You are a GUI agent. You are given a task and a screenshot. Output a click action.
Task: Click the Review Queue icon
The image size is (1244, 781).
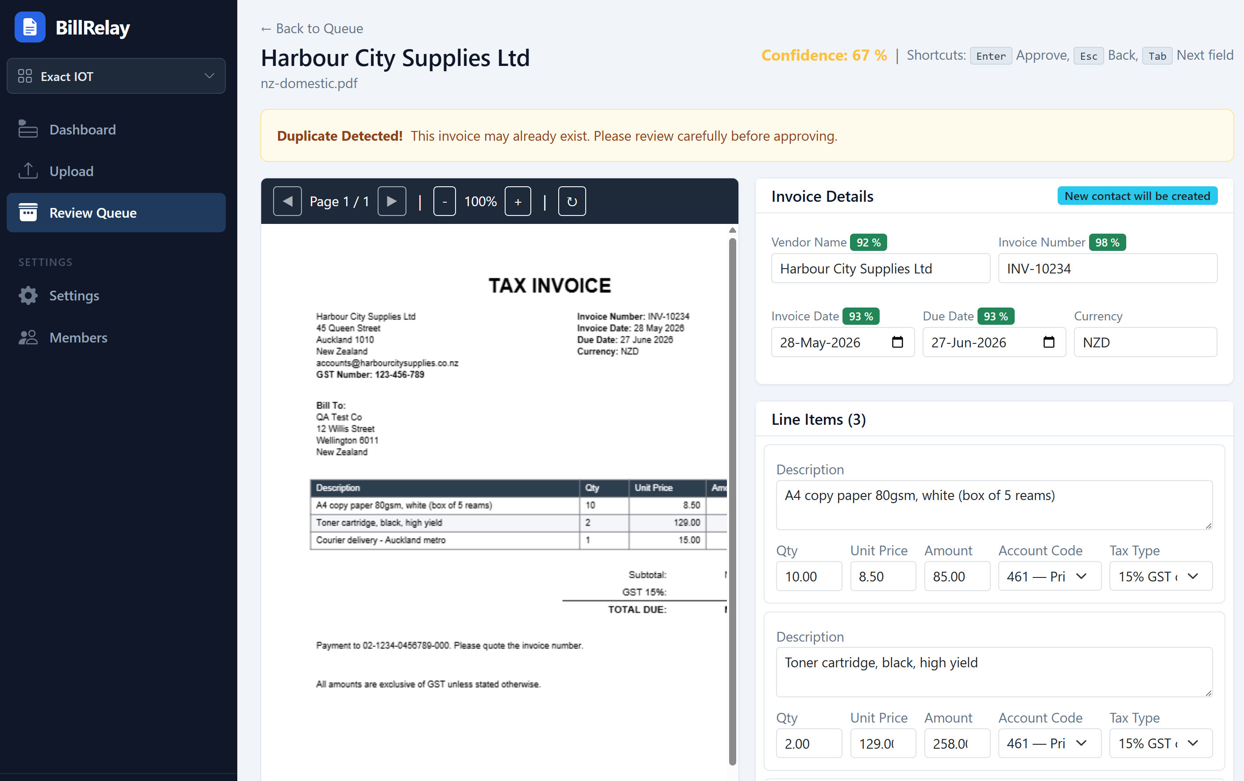[x=28, y=212]
